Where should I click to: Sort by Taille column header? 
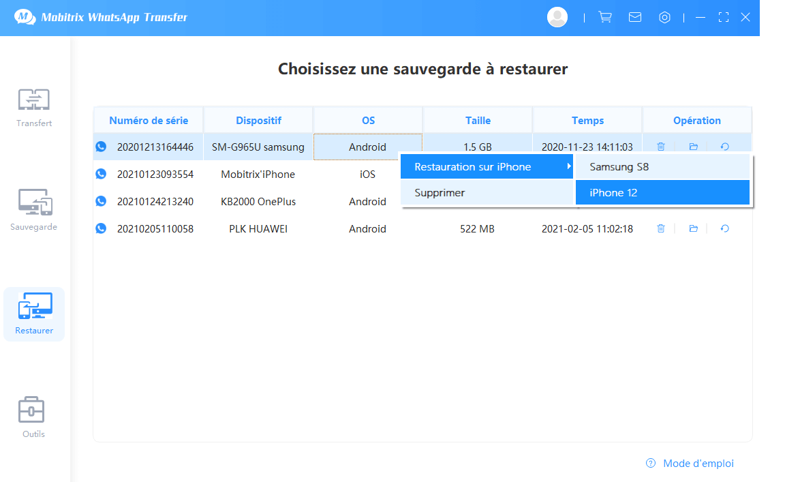click(x=478, y=120)
